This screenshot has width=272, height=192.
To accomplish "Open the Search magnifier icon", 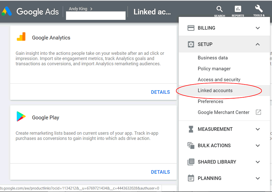I will [220, 9].
